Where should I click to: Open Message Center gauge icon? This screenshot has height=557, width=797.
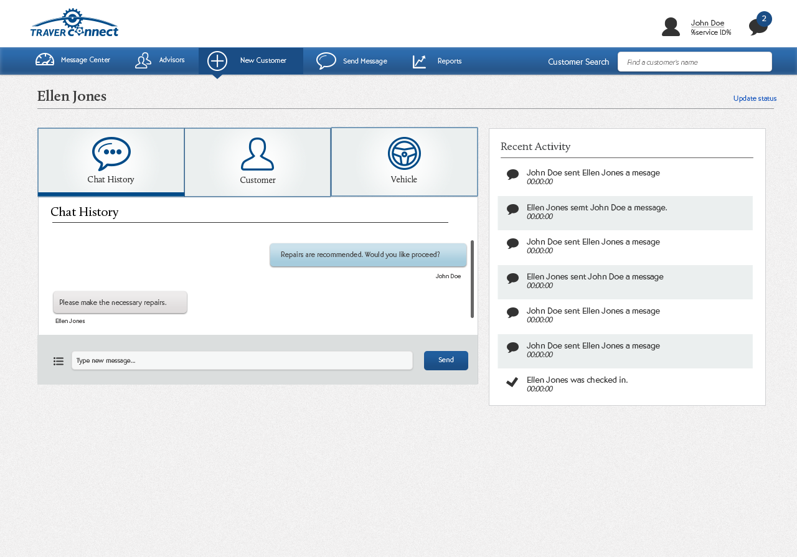45,60
